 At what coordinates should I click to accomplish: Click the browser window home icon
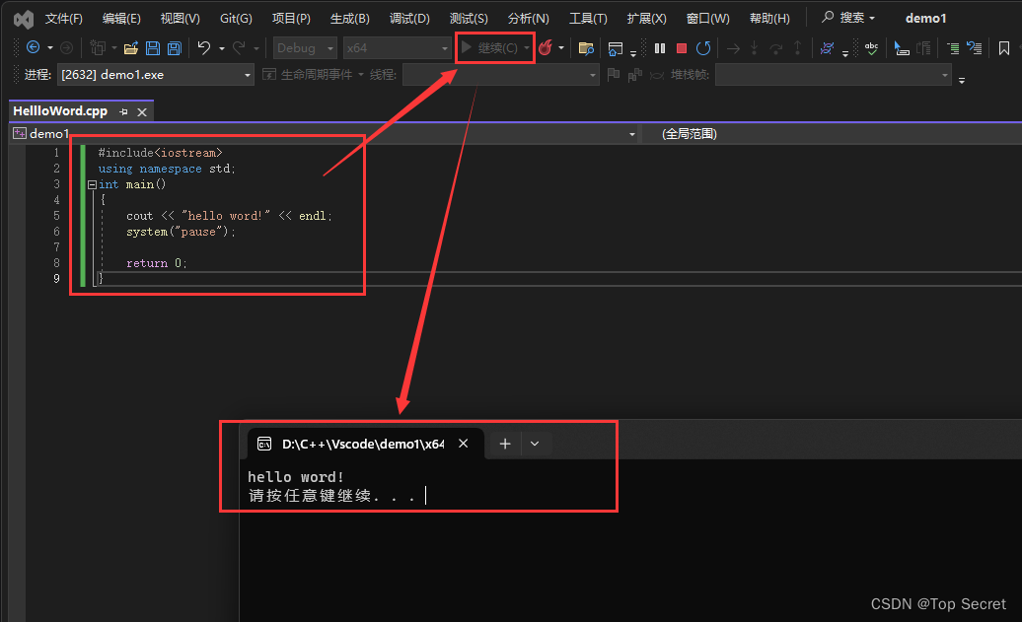(x=615, y=48)
